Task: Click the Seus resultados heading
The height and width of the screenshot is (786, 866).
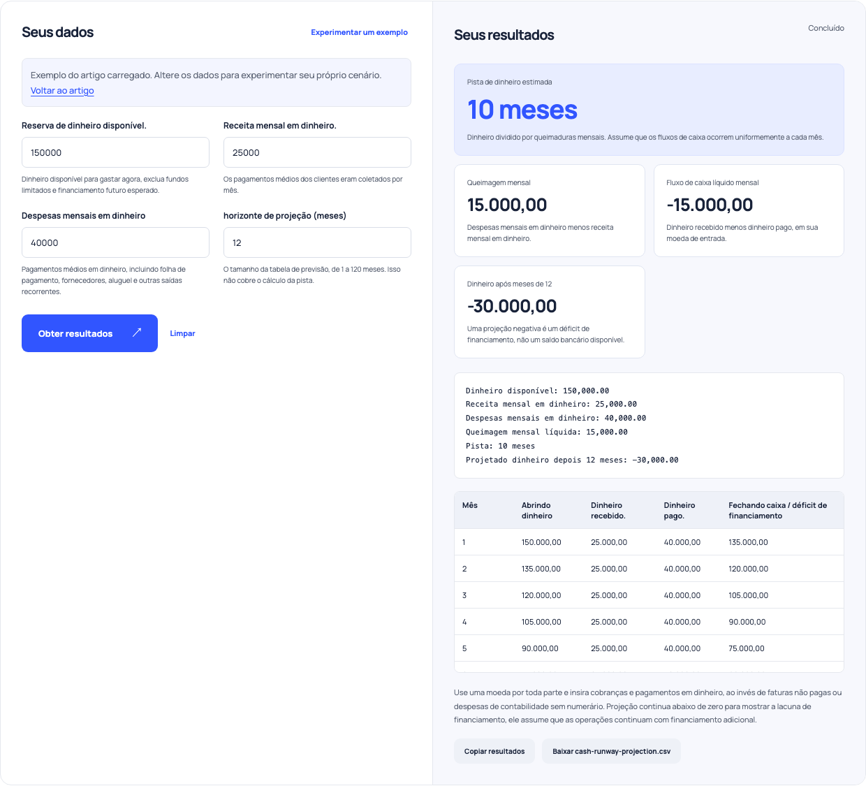Action: pyautogui.click(x=504, y=35)
